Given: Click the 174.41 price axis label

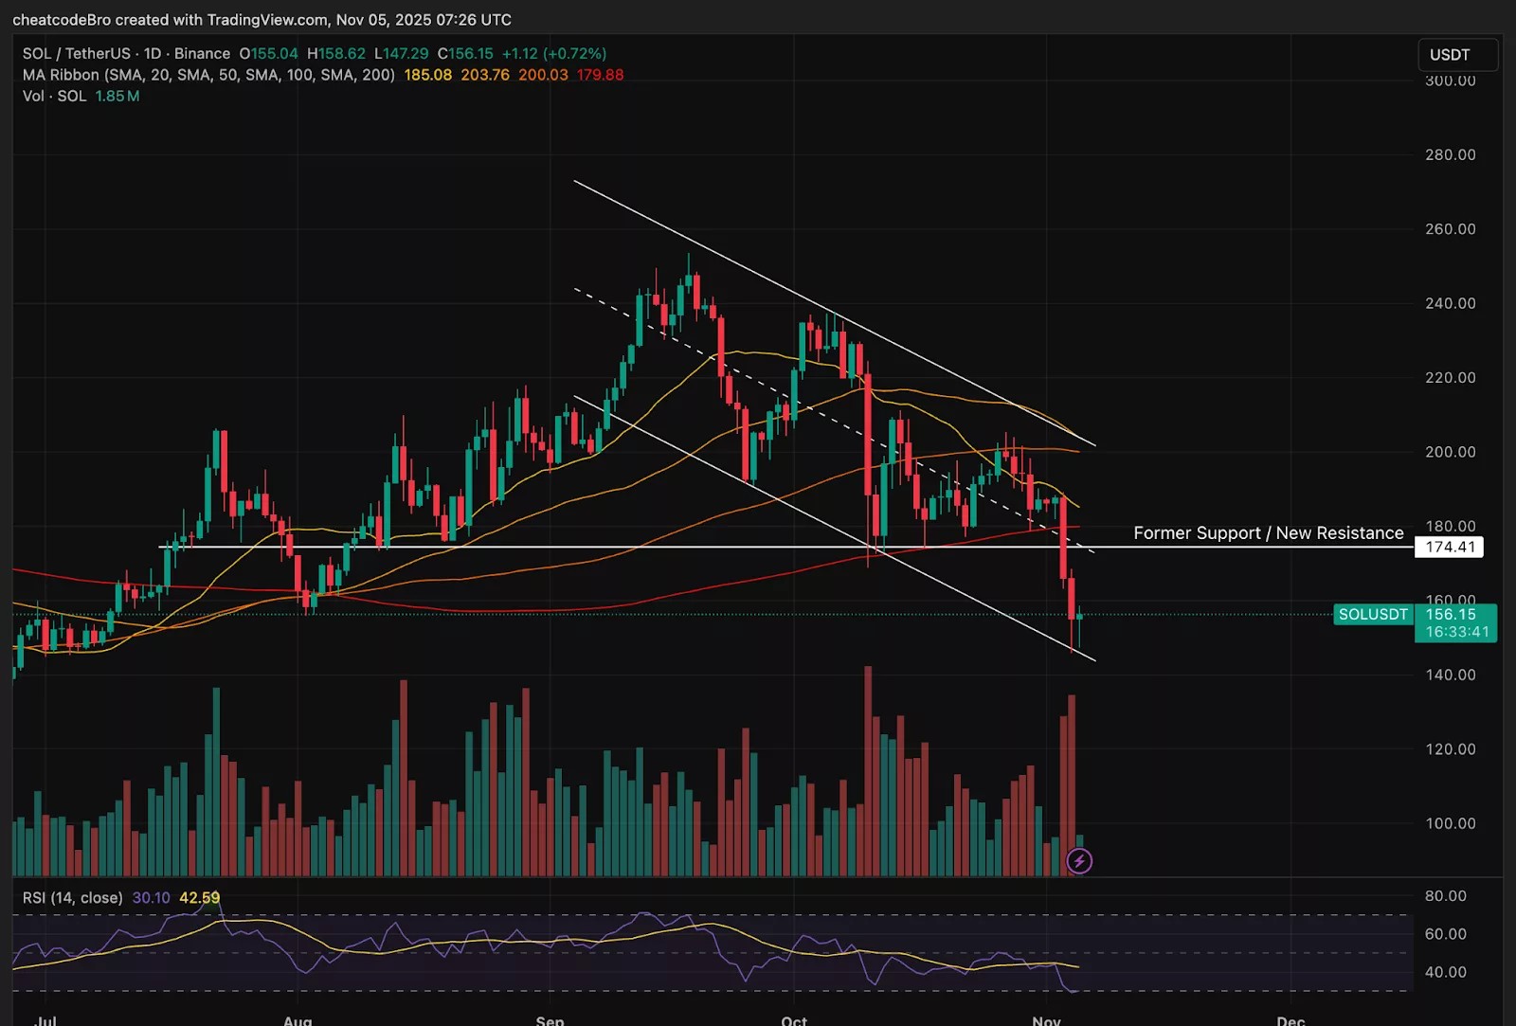Looking at the screenshot, I should 1450,547.
